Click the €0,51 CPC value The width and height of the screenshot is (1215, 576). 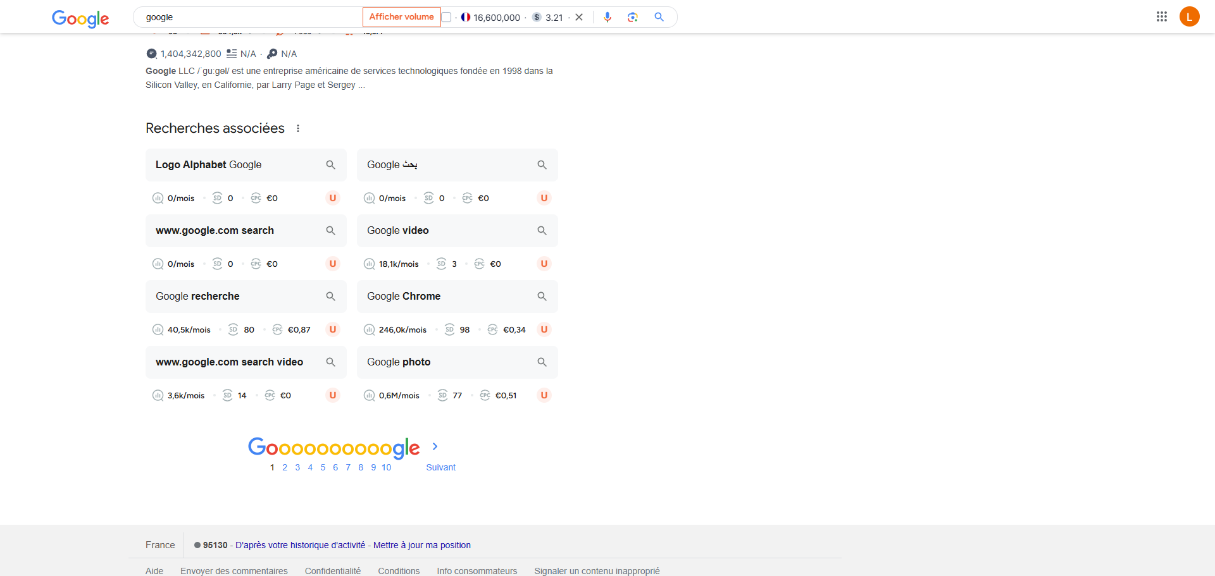(506, 395)
